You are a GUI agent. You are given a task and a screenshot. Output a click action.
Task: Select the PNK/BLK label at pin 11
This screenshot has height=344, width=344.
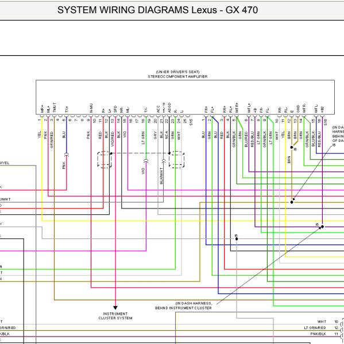click(318, 334)
